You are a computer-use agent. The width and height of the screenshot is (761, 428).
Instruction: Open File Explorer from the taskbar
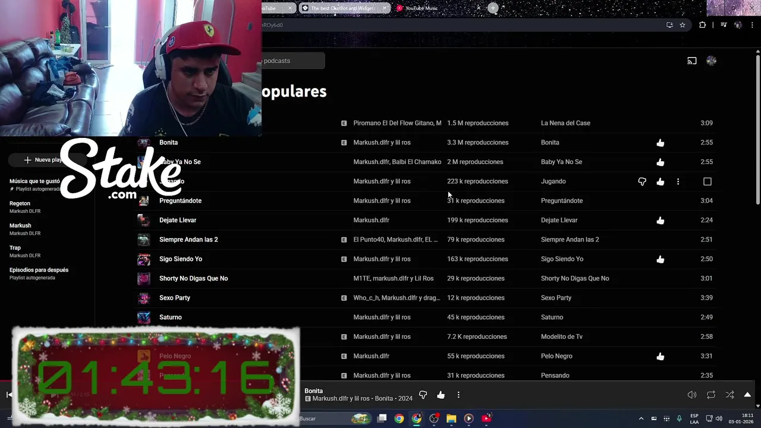(x=451, y=418)
